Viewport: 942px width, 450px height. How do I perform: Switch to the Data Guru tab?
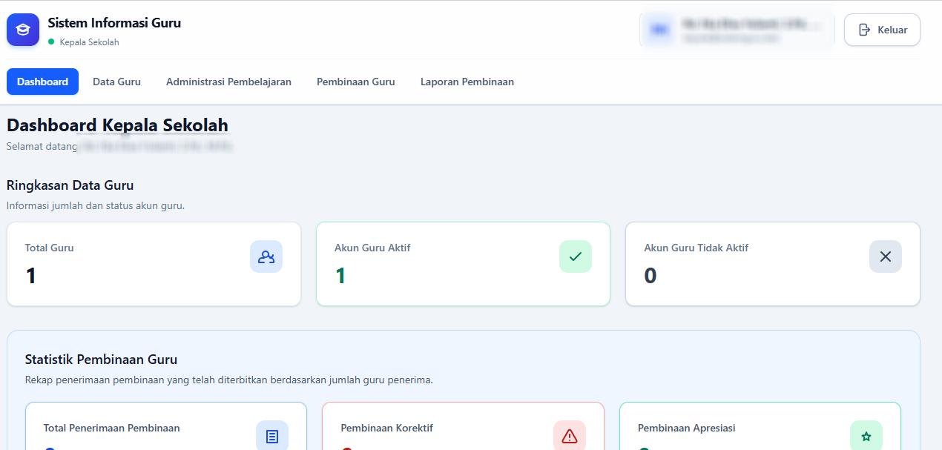click(x=116, y=82)
